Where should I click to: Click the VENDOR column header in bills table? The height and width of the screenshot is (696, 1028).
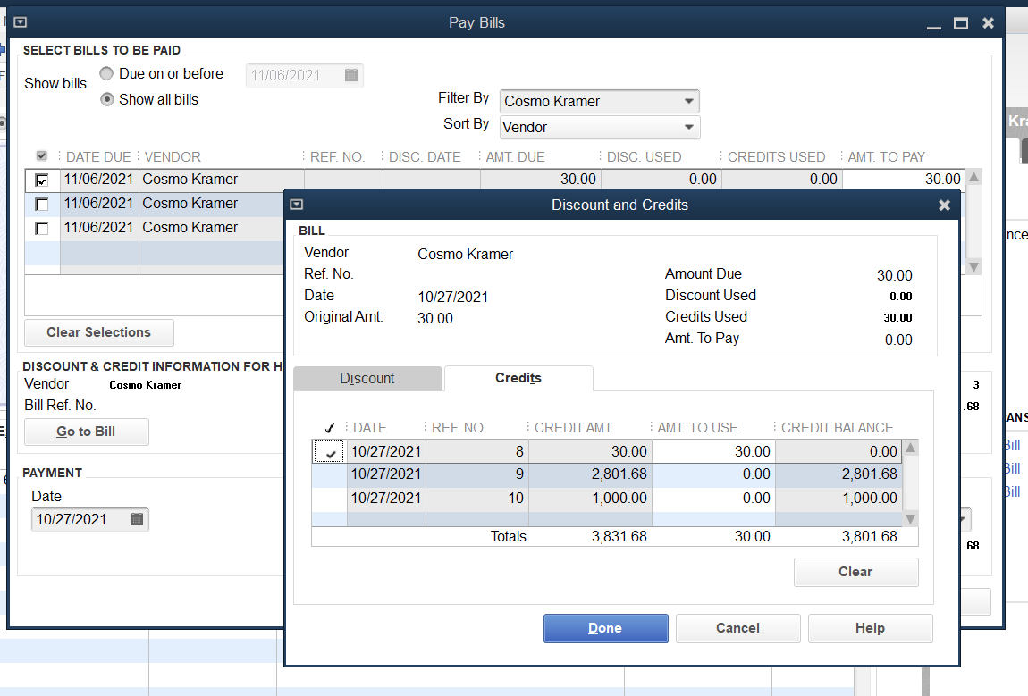pyautogui.click(x=173, y=156)
